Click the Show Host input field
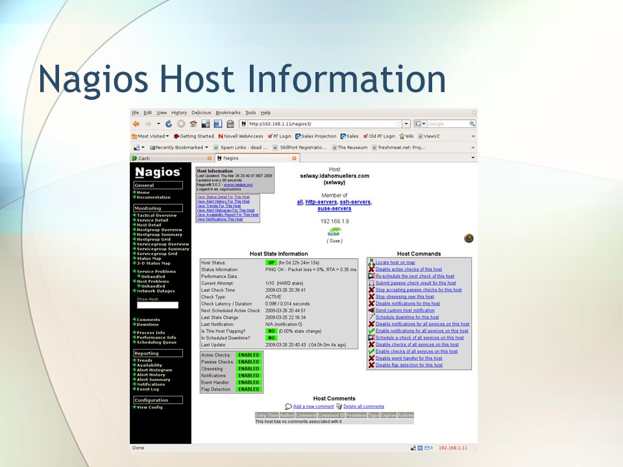 158,305
